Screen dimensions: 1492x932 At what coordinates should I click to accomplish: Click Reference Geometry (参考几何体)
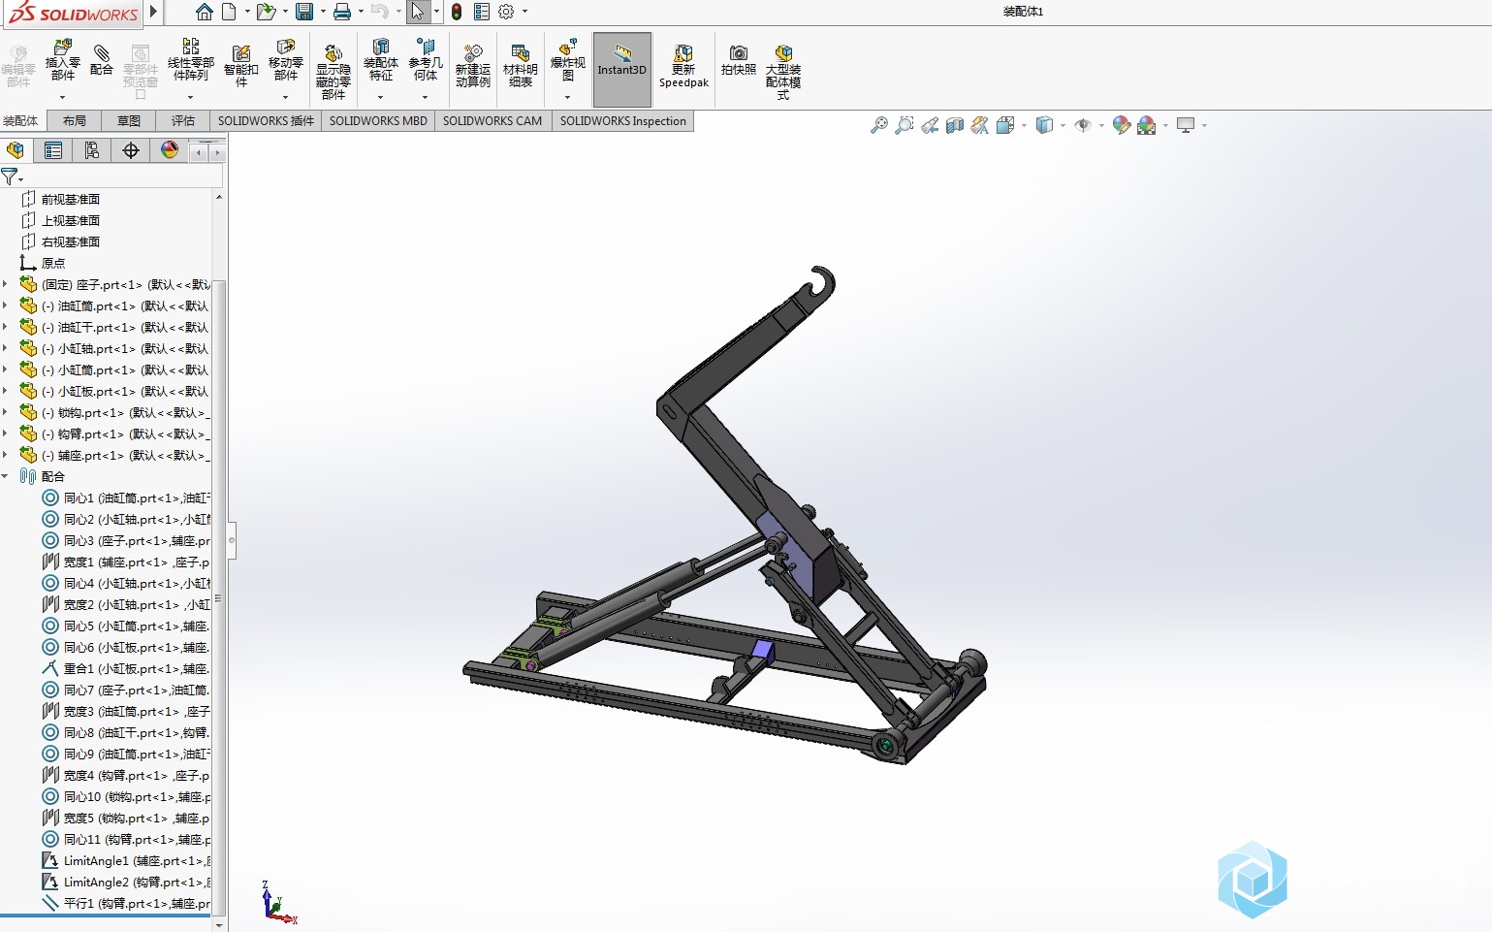(425, 60)
